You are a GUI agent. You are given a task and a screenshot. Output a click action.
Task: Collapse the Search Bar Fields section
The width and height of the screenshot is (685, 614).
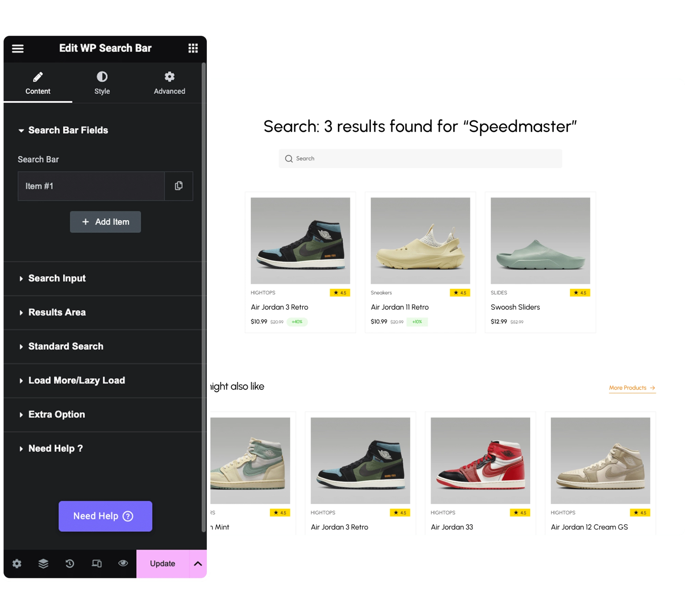(68, 130)
